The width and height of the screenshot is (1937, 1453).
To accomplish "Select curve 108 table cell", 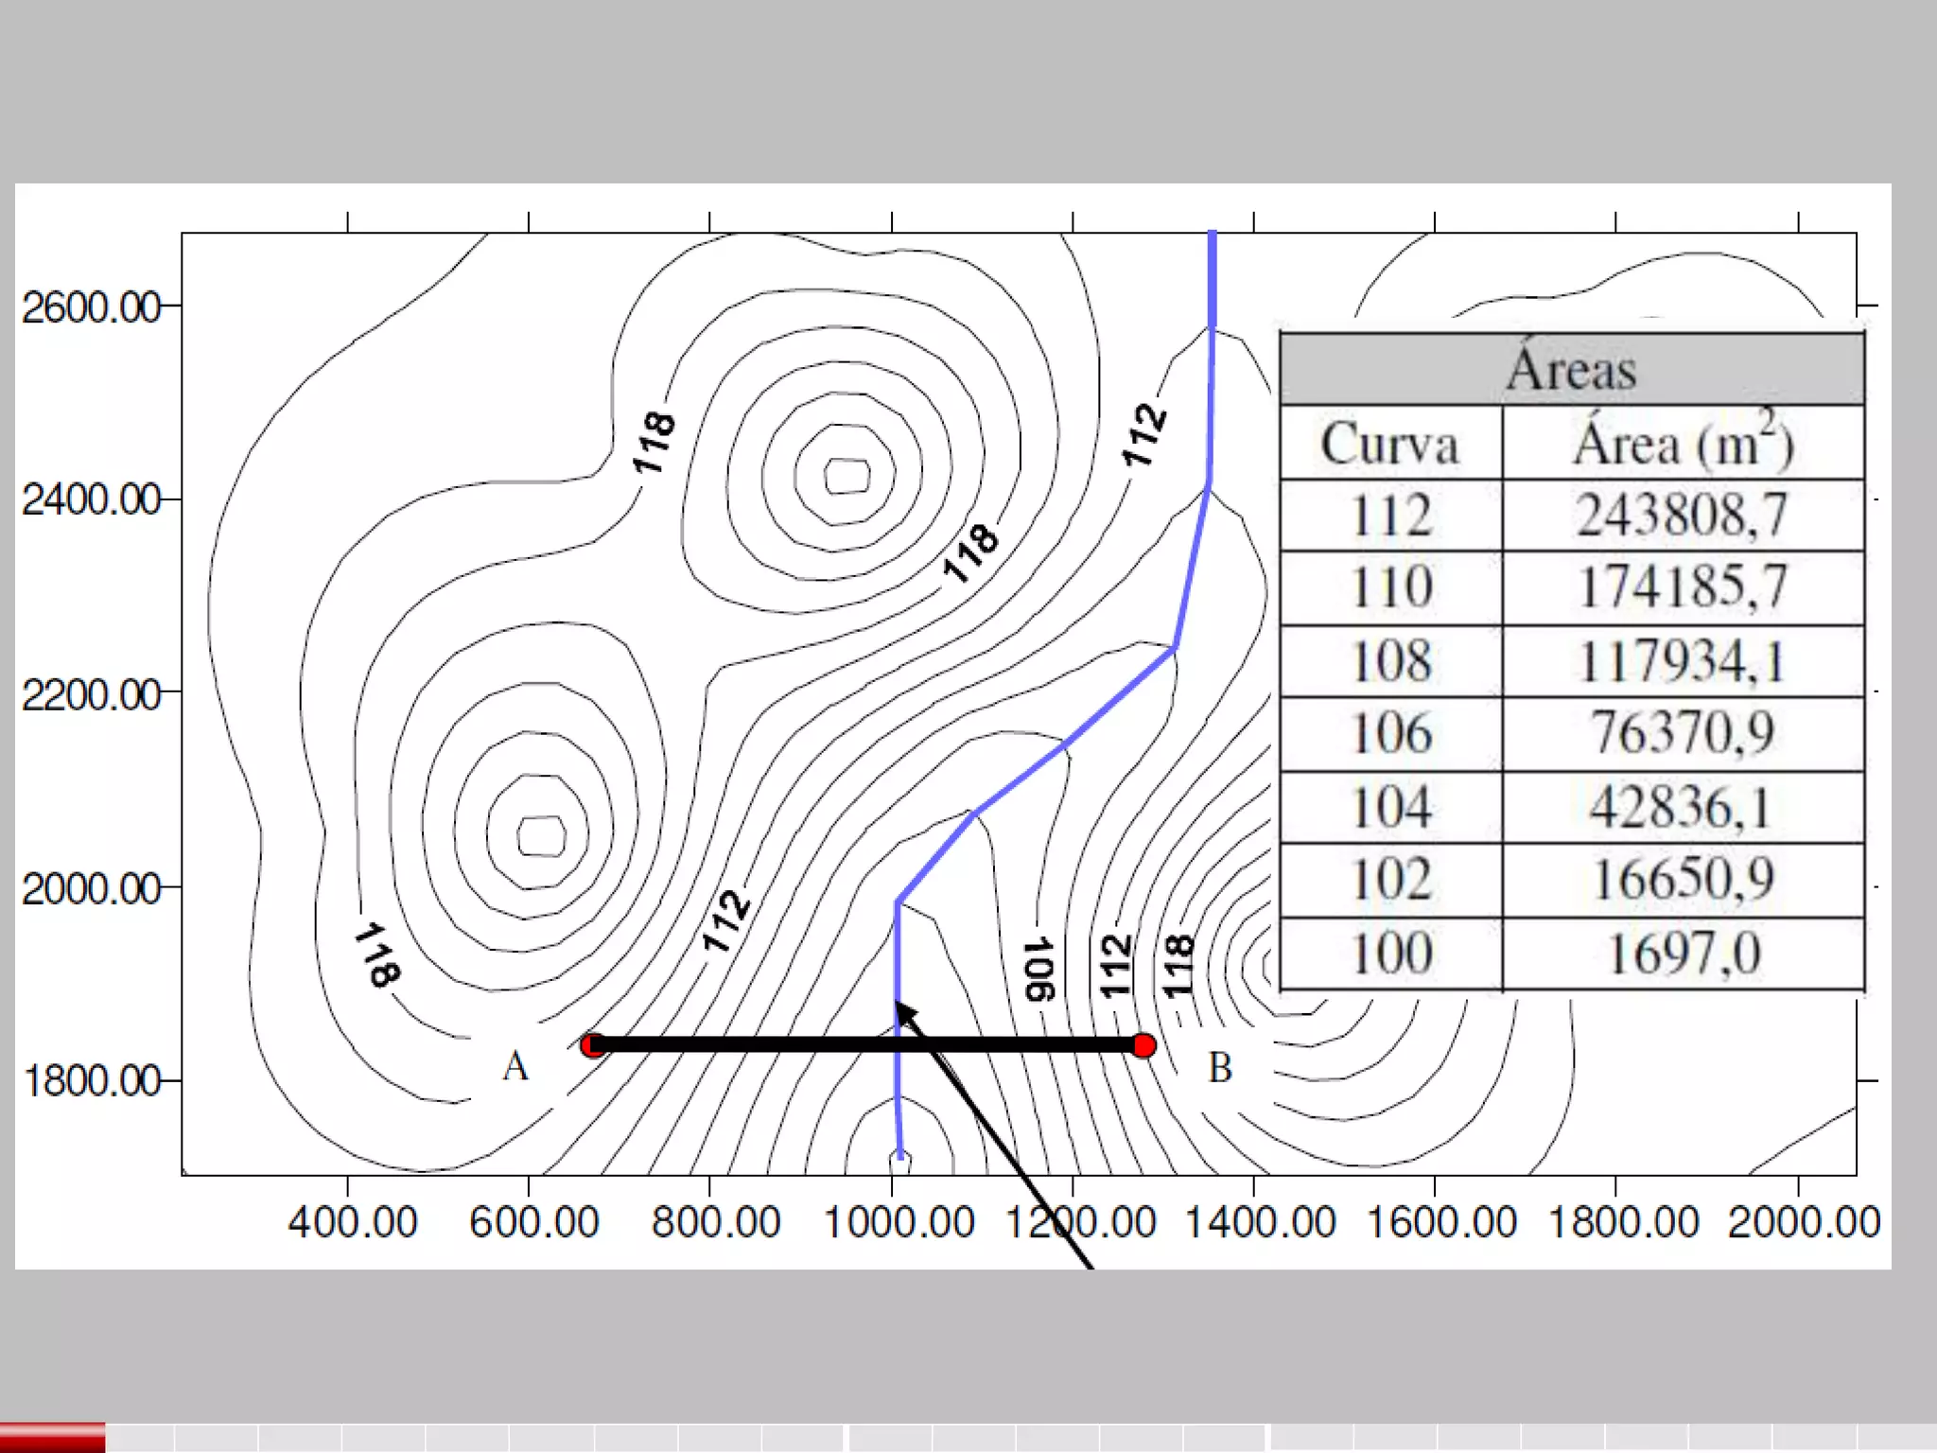I will coord(1390,661).
